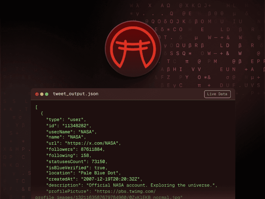The height and width of the screenshot is (199, 265).
Task: Click the red window dot
Action: pos(37,94)
